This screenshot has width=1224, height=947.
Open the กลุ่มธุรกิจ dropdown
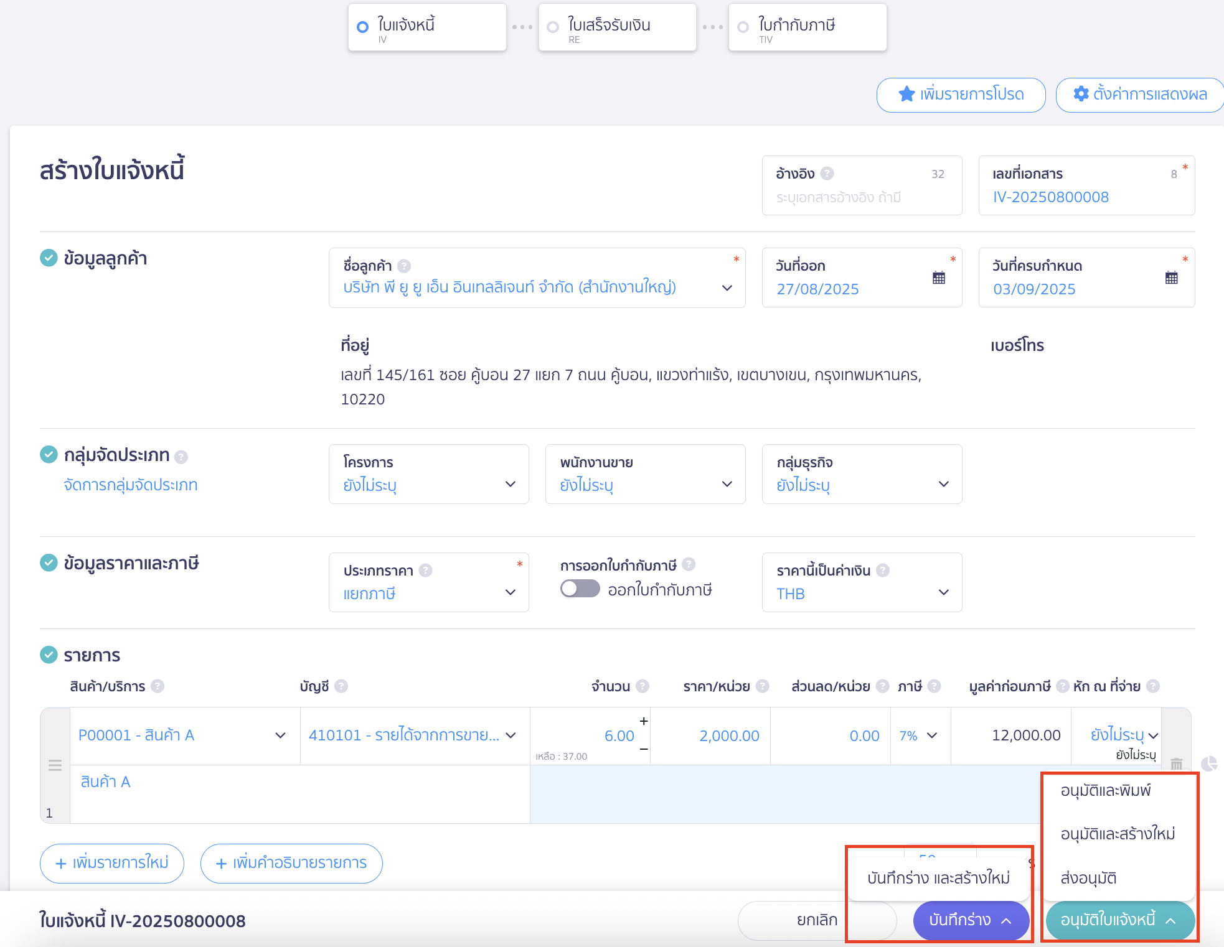click(x=862, y=474)
